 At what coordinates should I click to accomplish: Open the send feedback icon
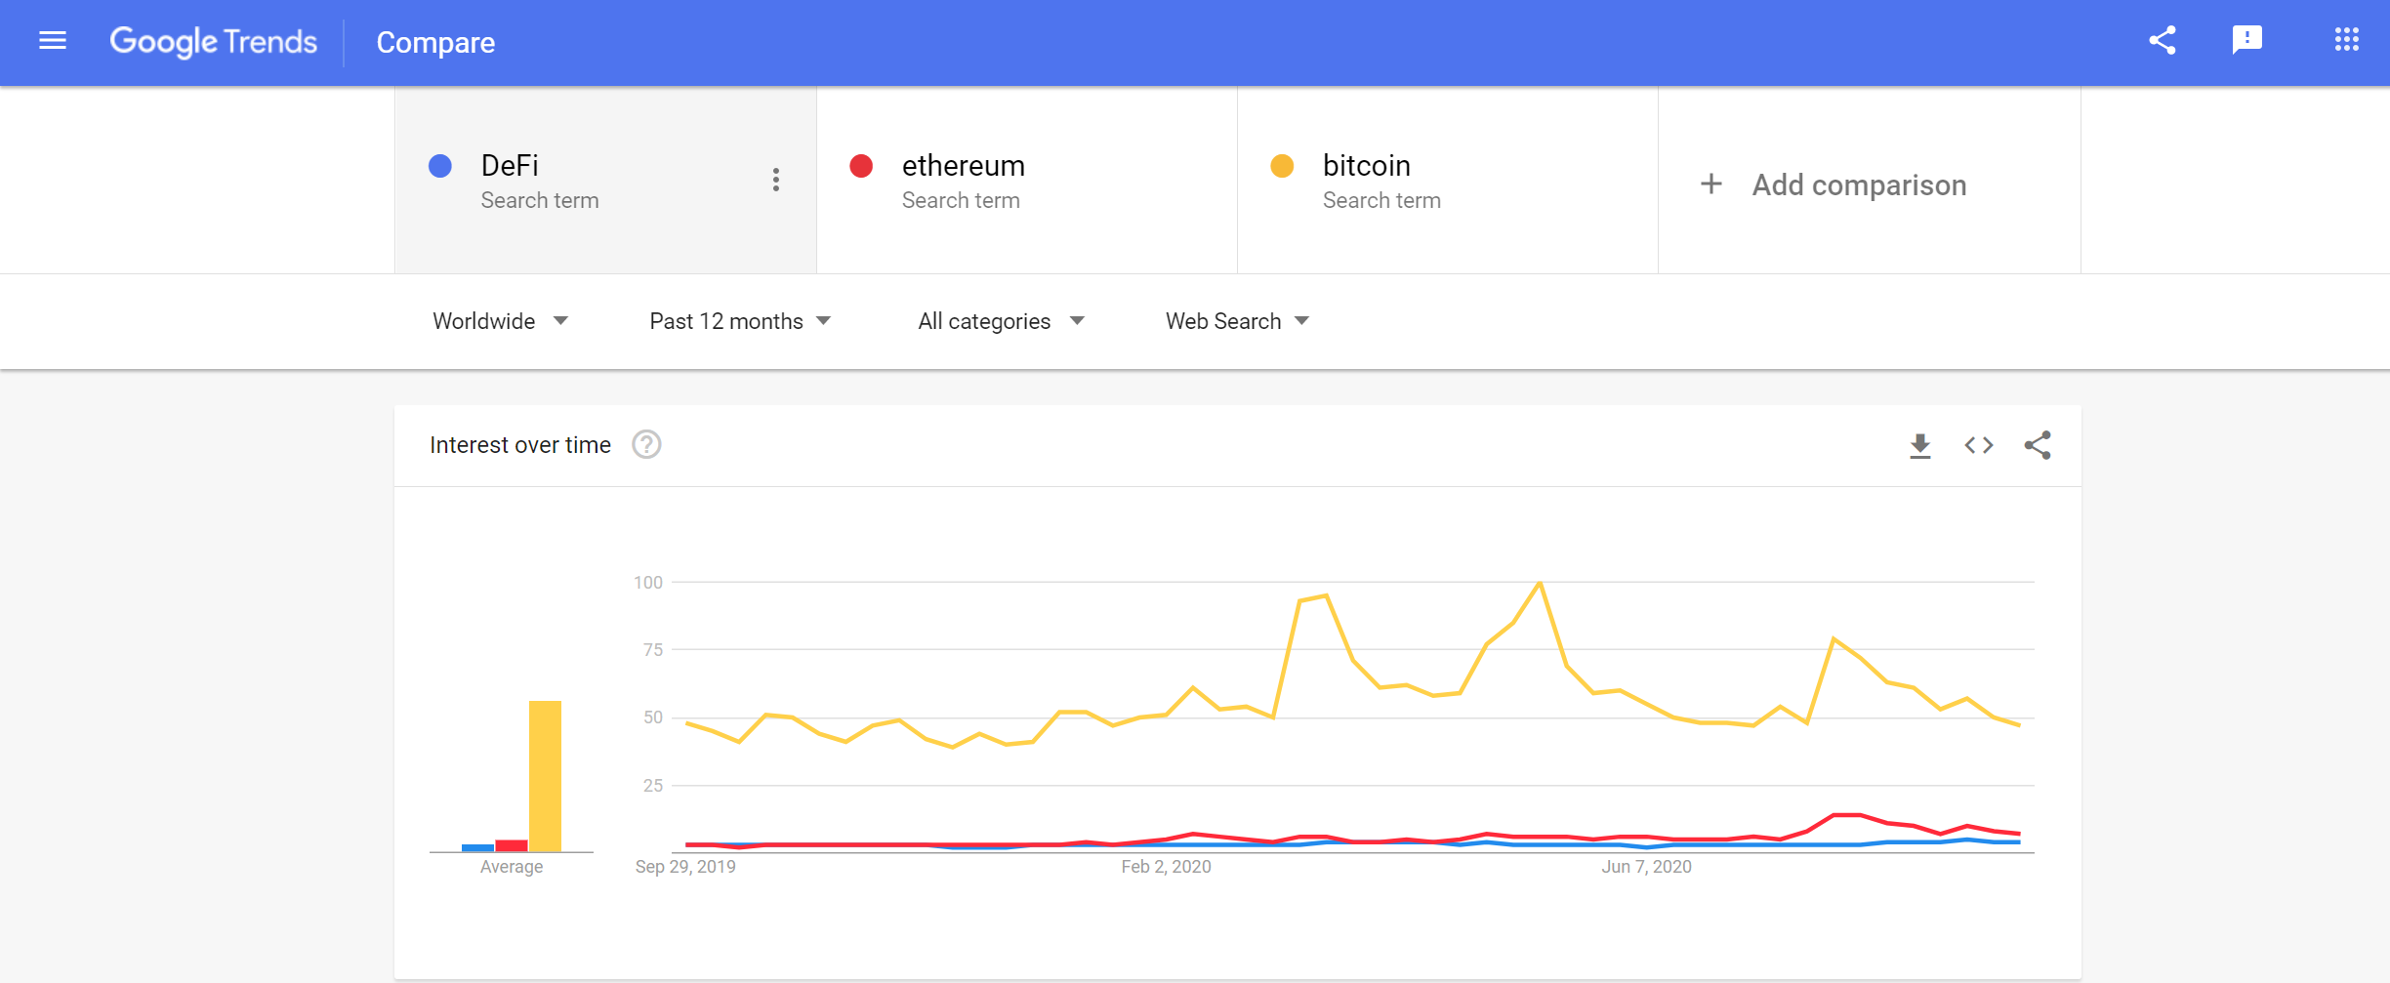(2246, 41)
